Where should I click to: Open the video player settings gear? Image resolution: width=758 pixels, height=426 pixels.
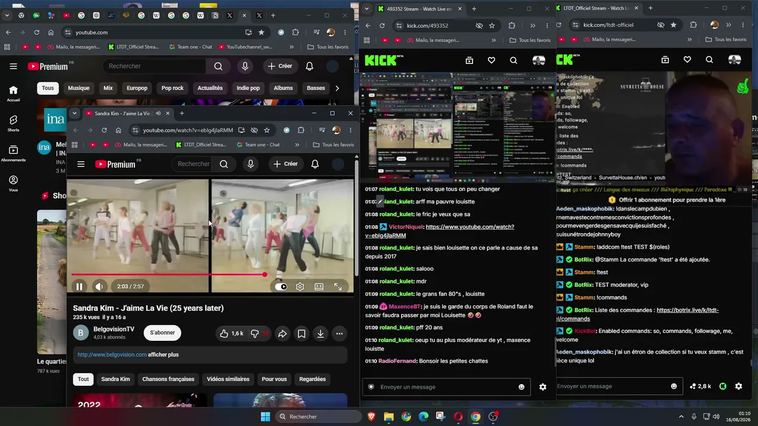pyautogui.click(x=300, y=287)
